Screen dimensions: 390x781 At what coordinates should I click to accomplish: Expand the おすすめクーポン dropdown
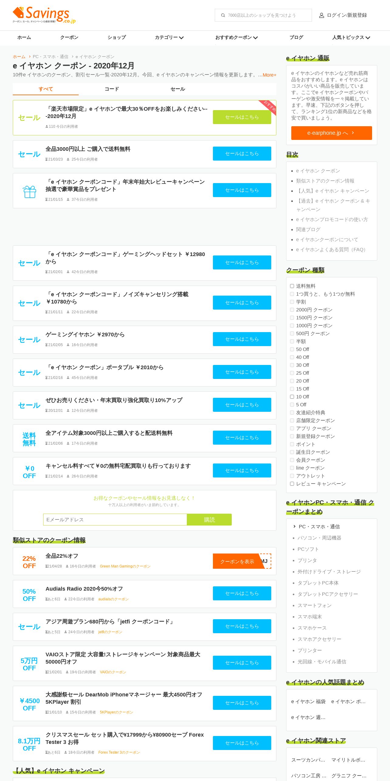pos(237,37)
